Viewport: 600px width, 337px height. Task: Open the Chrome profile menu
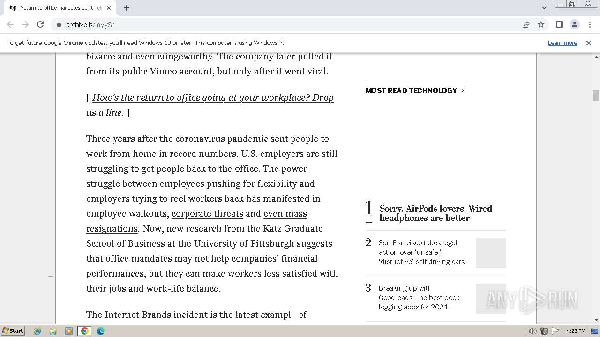coord(575,24)
